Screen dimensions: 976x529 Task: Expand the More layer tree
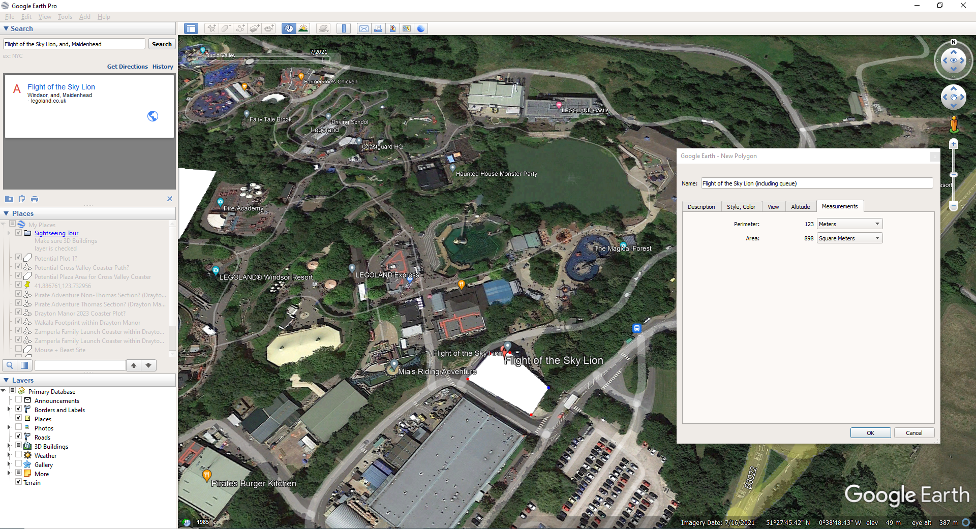point(9,473)
